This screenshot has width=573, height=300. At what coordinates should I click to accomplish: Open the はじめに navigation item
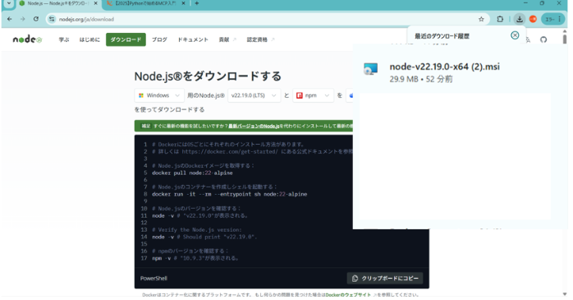[89, 39]
